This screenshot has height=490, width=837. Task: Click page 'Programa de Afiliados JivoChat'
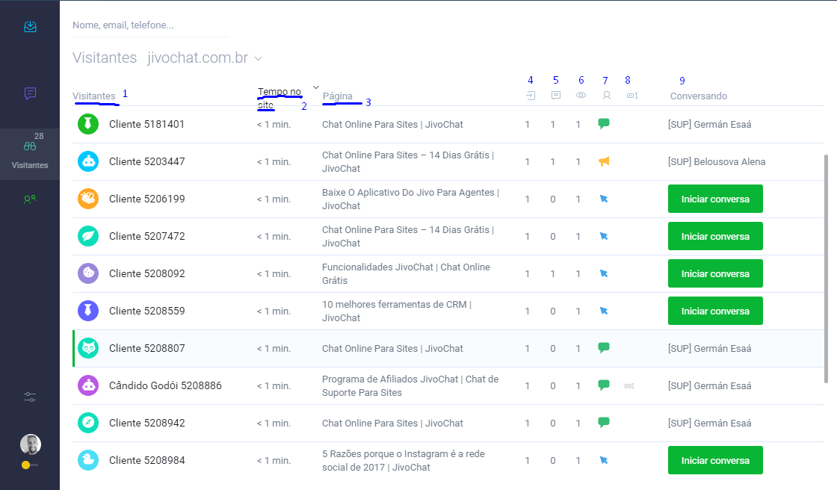tap(410, 386)
